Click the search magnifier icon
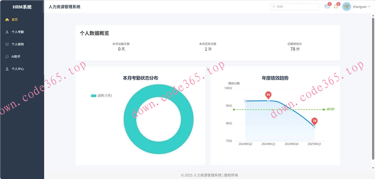The width and height of the screenshot is (375, 179). click(x=274, y=7)
